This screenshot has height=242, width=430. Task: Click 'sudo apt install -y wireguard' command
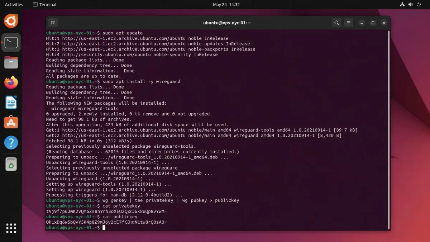tap(141, 81)
